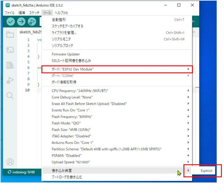Viewport: 224px width, 184px height.
Task: Click line number 6 in editor
Action: (28, 68)
